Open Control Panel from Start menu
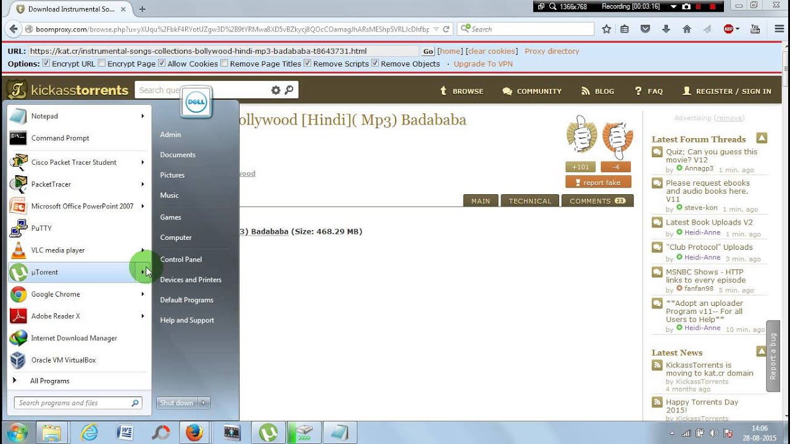The width and height of the screenshot is (790, 444). click(x=181, y=260)
